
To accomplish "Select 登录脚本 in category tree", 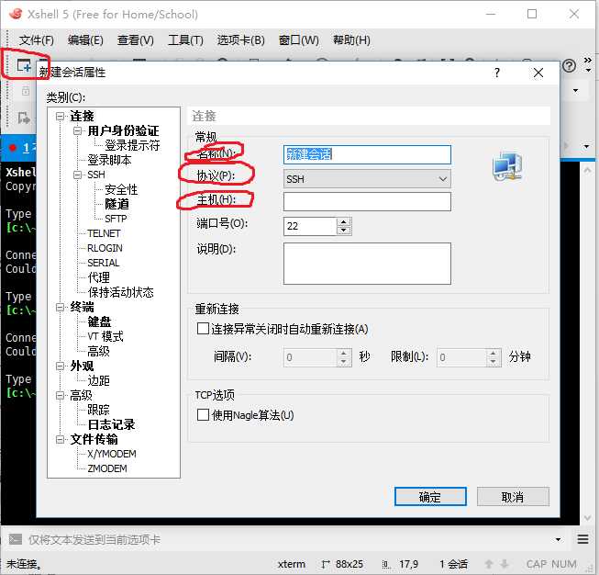I will [109, 160].
